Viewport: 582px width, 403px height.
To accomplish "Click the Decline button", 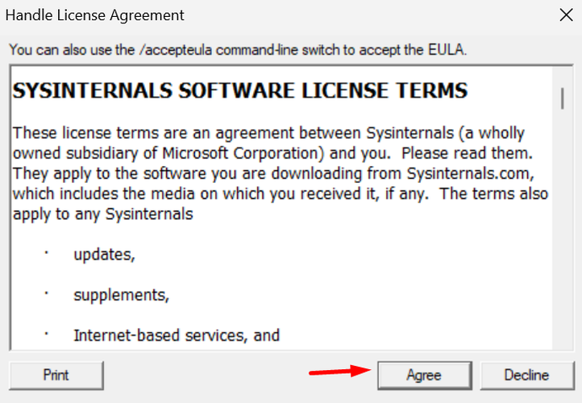I will pos(527,375).
